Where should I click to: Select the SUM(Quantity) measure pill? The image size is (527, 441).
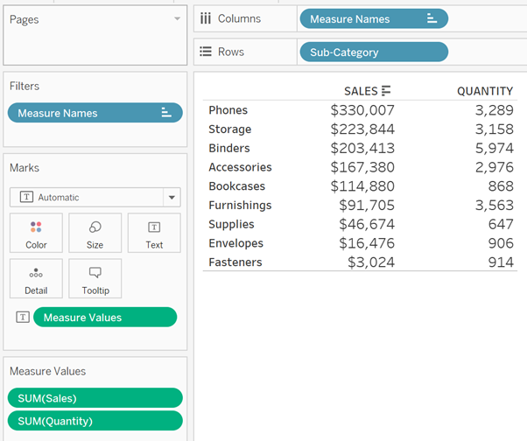click(95, 421)
